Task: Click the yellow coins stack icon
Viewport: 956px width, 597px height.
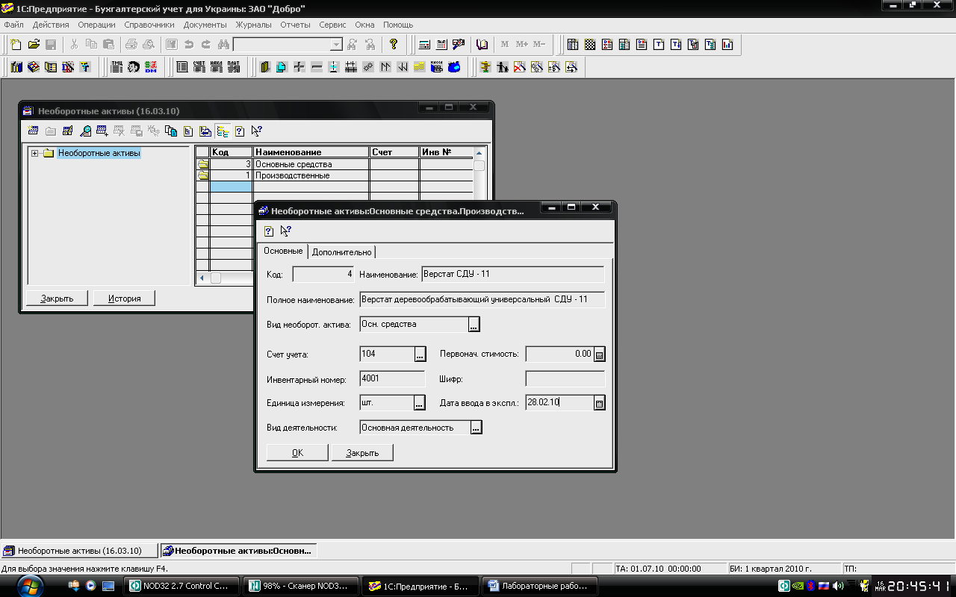Action: (x=420, y=67)
